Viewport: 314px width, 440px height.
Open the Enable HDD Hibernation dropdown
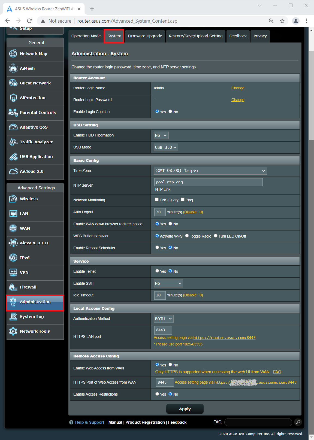click(161, 135)
